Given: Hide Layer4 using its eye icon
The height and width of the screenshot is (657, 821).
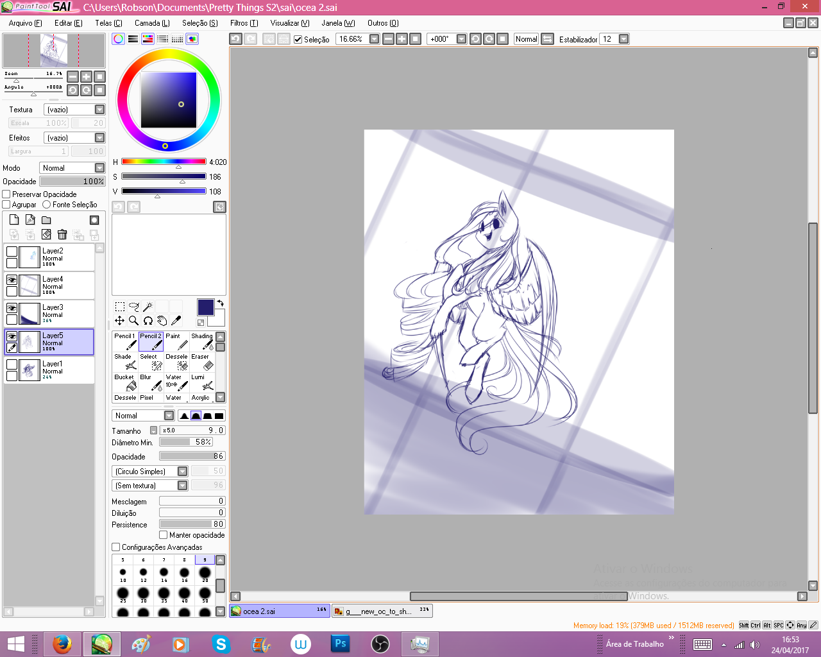Looking at the screenshot, I should click(12, 280).
